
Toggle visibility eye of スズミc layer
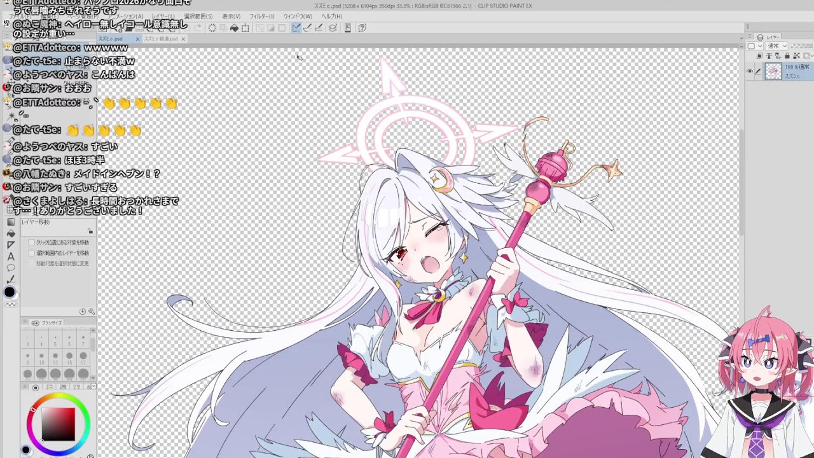pos(750,71)
